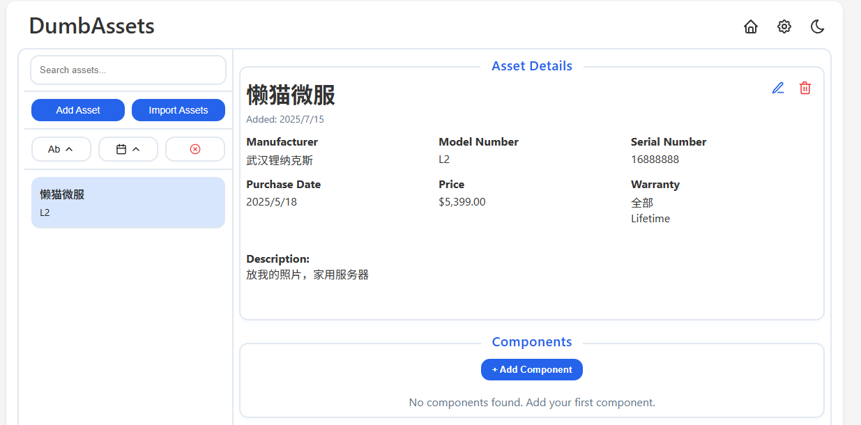Image resolution: width=861 pixels, height=425 pixels.
Task: Sort assets by name (Ab button)
Action: (x=61, y=149)
